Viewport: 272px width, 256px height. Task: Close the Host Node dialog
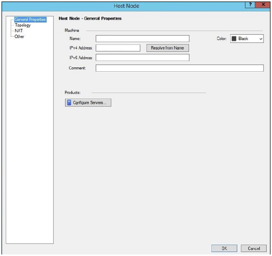(263, 5)
